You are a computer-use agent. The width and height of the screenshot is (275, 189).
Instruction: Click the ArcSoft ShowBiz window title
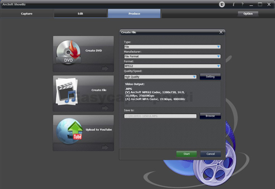click(14, 4)
